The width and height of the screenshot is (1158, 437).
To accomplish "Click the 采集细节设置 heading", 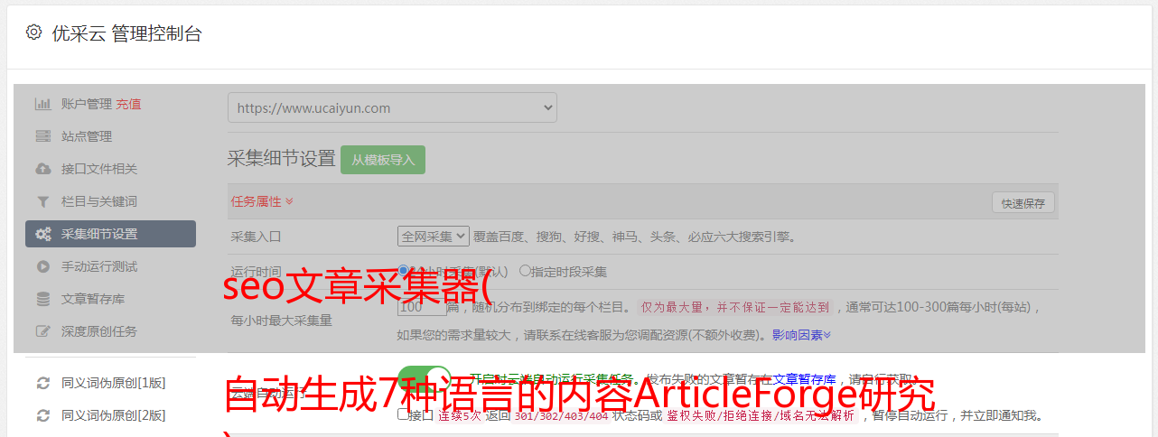I will click(x=281, y=159).
